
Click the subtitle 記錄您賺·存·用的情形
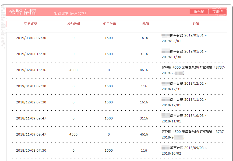click(x=71, y=13)
